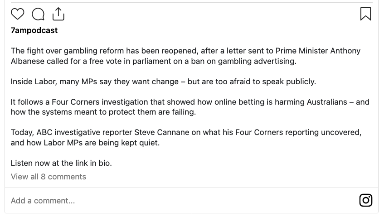Click the paragraph about reopened gambling reform fight

click(181, 56)
